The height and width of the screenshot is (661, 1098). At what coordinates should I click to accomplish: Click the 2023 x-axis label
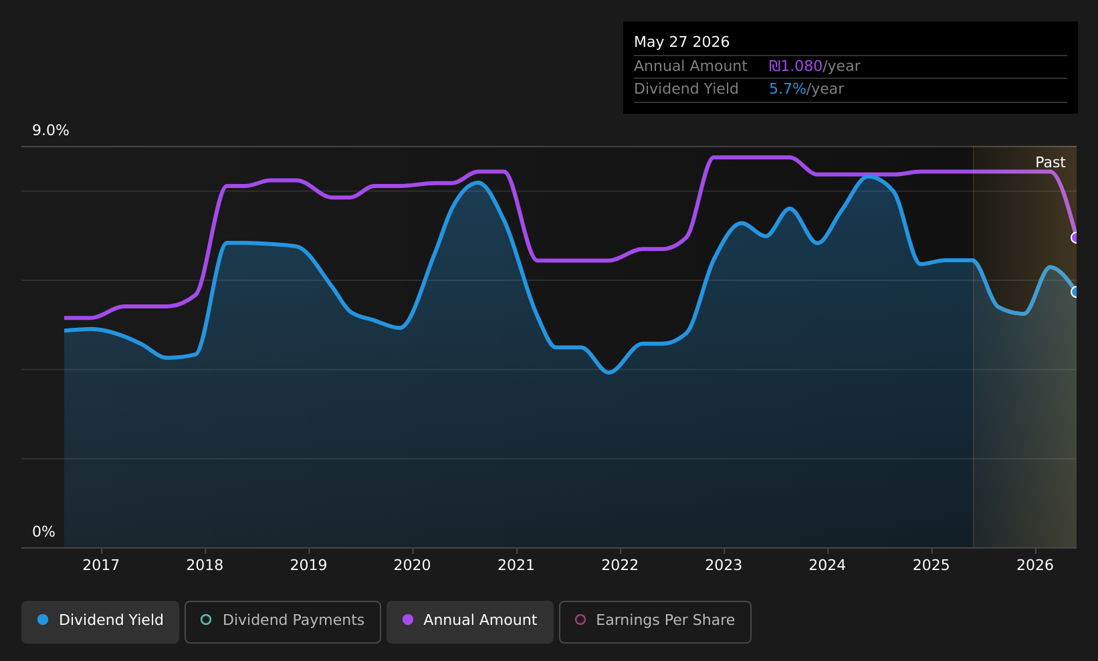[x=724, y=565]
